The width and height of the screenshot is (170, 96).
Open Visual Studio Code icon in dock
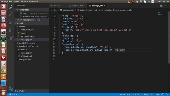tap(3, 83)
